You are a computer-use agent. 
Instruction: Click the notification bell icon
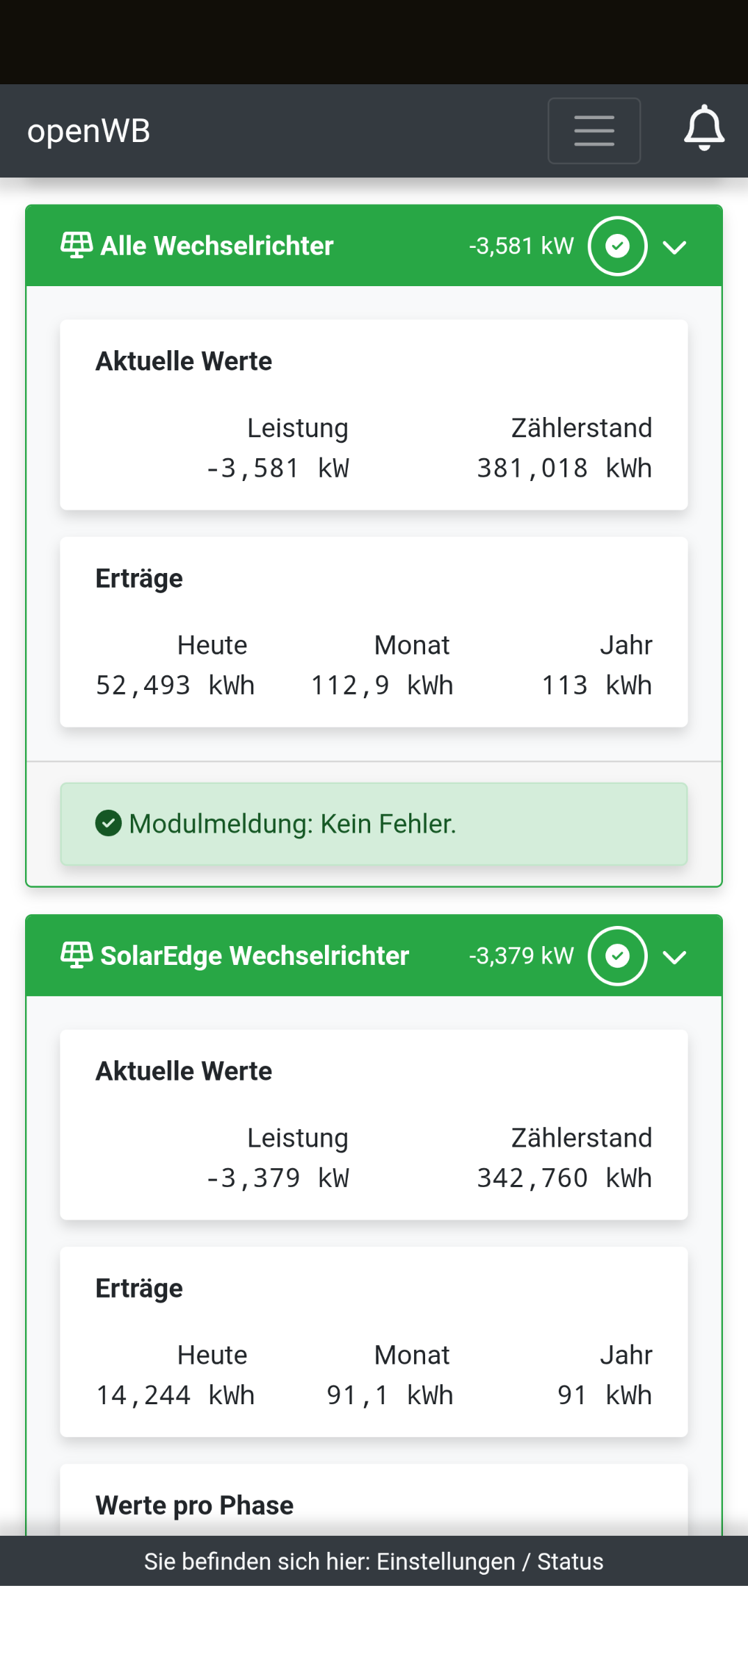pyautogui.click(x=704, y=129)
